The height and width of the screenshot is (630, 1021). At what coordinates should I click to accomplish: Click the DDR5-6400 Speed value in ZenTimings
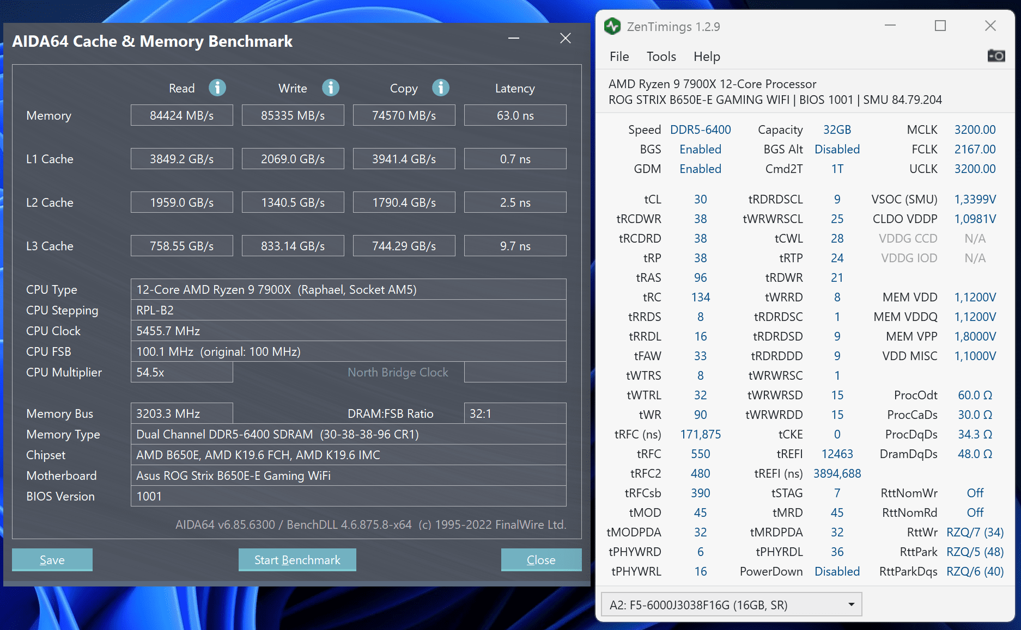tap(701, 129)
